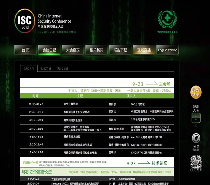Select the 9月24日 date tab
Screen dimensions: 210x185
(x=46, y=69)
